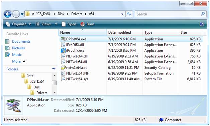Expand the arrow after Disk breadcrumb
210x126 pixels.
point(68,14)
